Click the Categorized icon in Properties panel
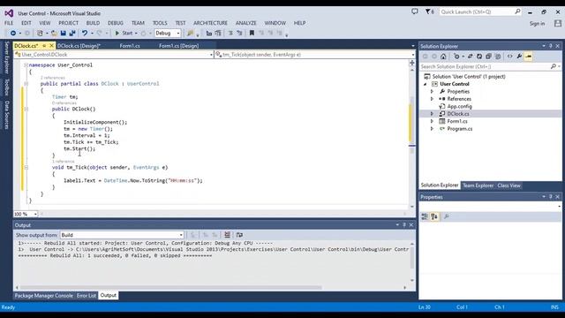This screenshot has height=318, width=565. (x=425, y=216)
